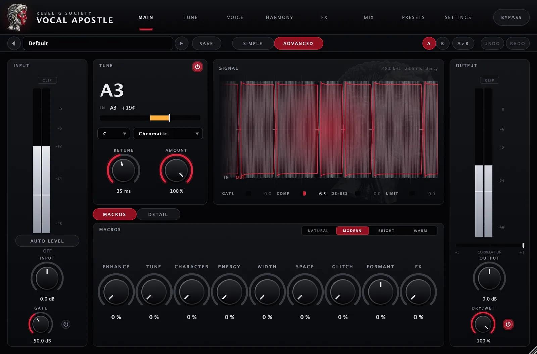Copy A to B with the A>B button
The width and height of the screenshot is (537, 354).
pos(463,43)
